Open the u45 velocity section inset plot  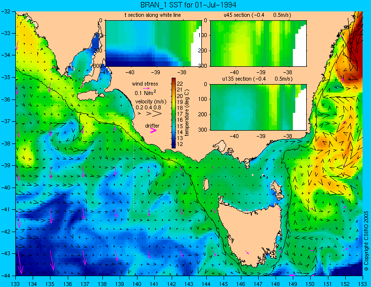pos(258,44)
